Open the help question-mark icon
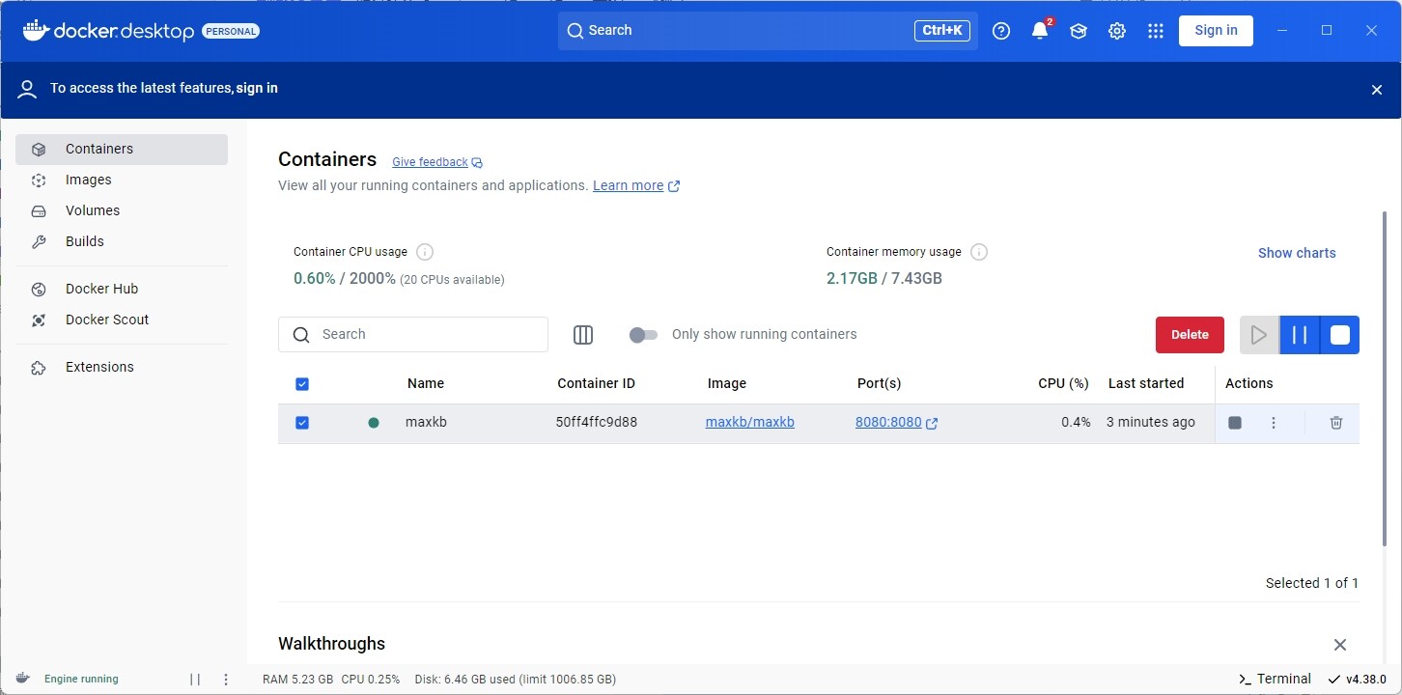 pyautogui.click(x=1001, y=31)
